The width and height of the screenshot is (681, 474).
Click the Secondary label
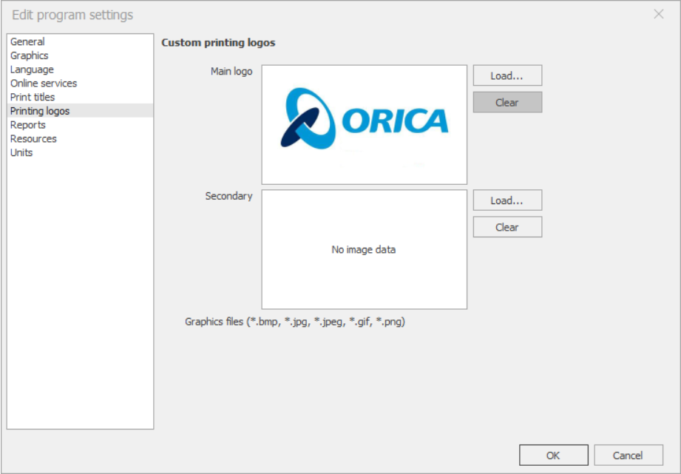(x=229, y=196)
